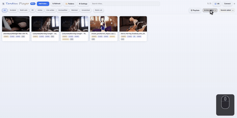The image size is (237, 118).
Task: Open the Juicyneko Morning Cowgirl Ae... thumbnail
Action: [45, 24]
